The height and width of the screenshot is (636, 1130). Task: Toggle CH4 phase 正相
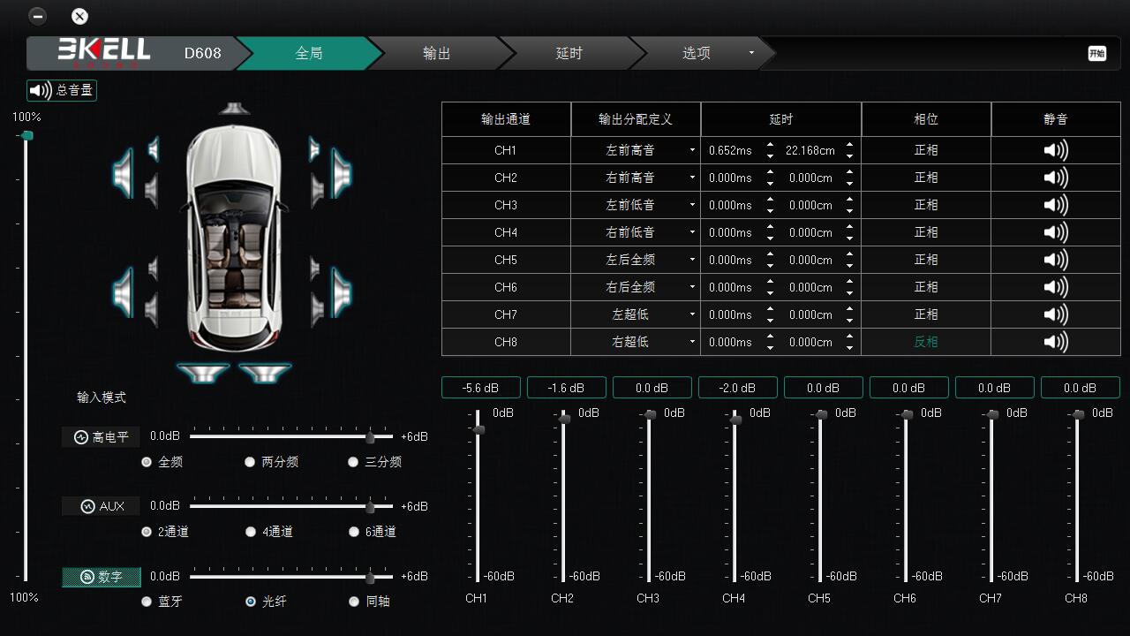(x=926, y=232)
